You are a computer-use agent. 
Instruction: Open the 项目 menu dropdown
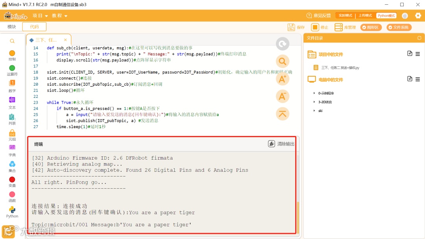point(40,16)
